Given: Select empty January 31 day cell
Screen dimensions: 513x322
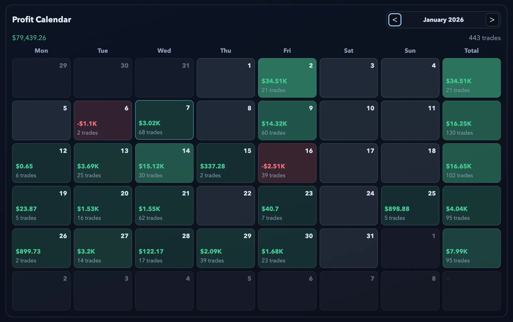Looking at the screenshot, I should [349, 248].
